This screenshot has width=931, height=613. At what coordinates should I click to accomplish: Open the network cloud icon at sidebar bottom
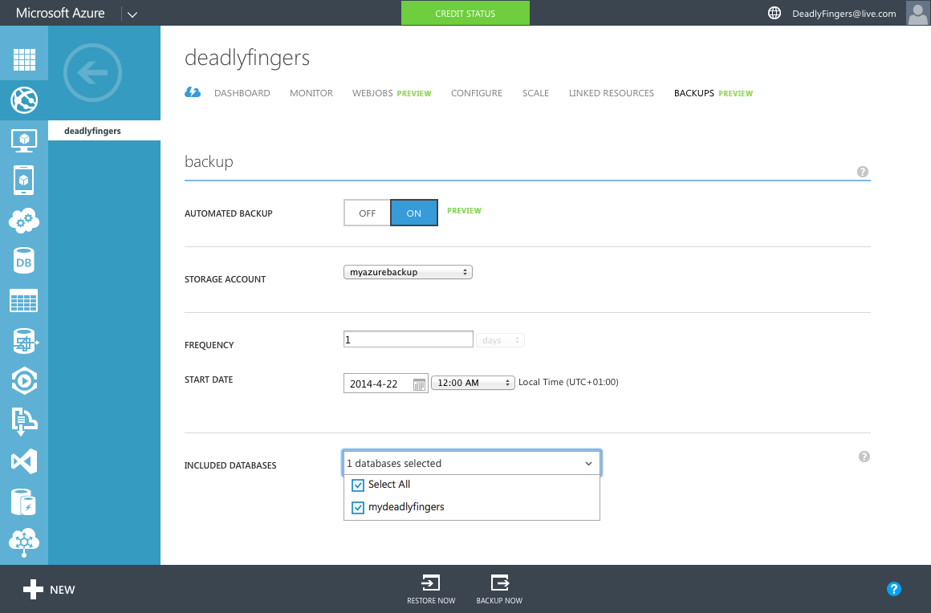tap(24, 542)
